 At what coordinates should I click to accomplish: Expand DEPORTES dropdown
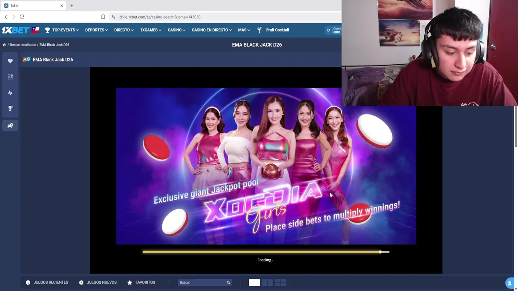tap(96, 30)
